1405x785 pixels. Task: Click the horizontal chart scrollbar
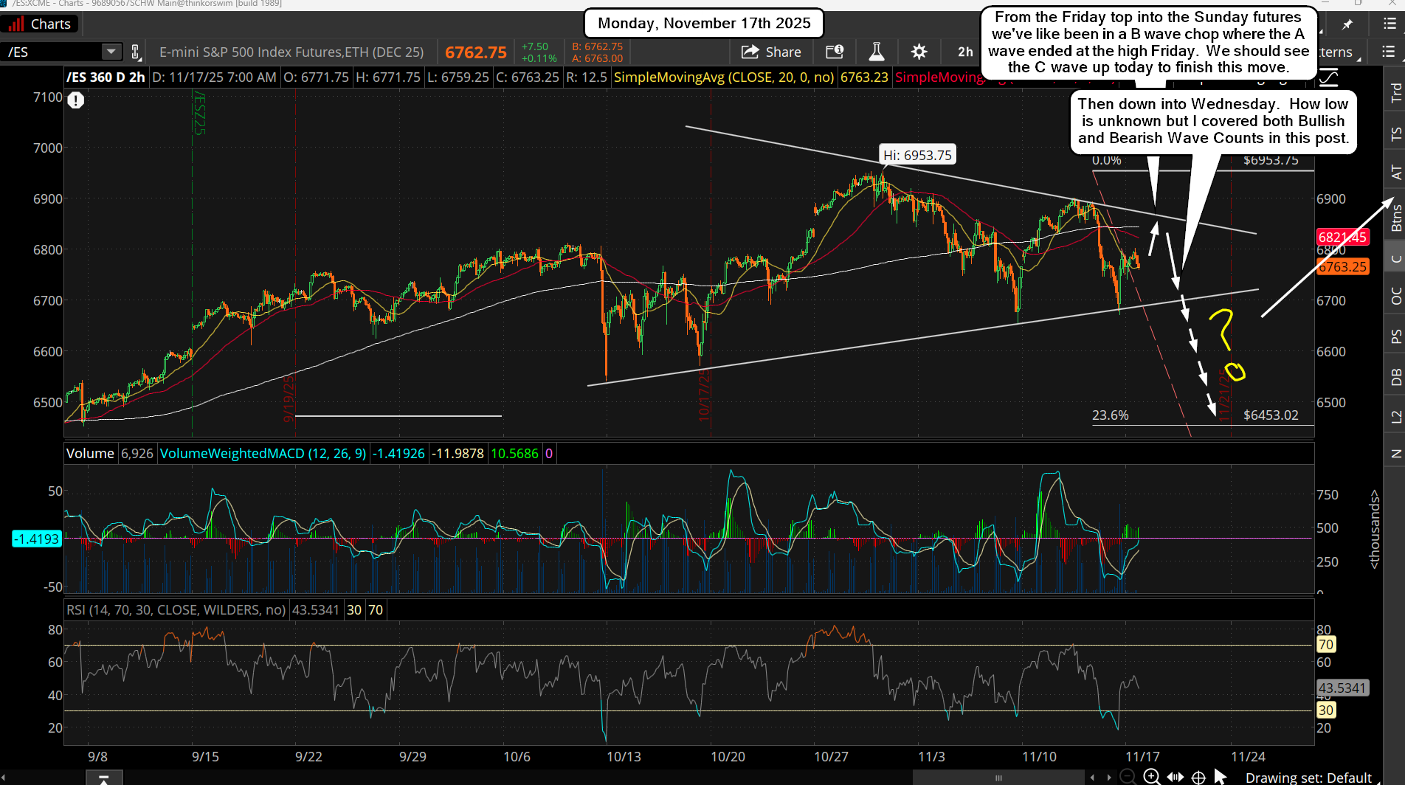coord(998,777)
